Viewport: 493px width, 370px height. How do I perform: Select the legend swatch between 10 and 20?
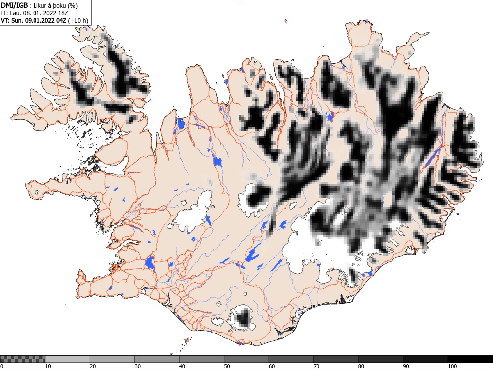click(68, 359)
